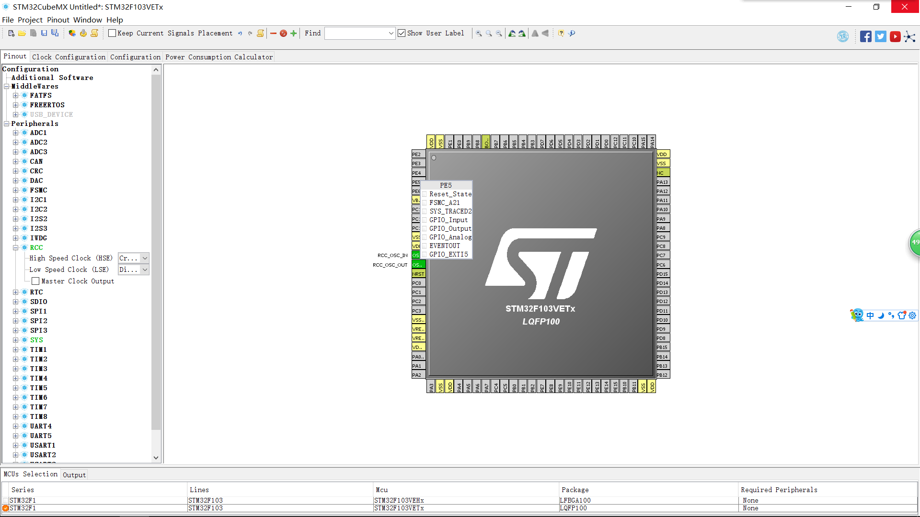Expand the ADC1 peripheral node
The image size is (920, 517).
pyautogui.click(x=16, y=133)
